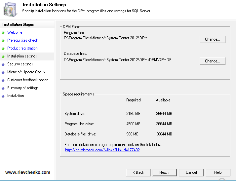This screenshot has height=181, width=236.
Task: Click required 4500 MB program files value
Action: pos(133,124)
